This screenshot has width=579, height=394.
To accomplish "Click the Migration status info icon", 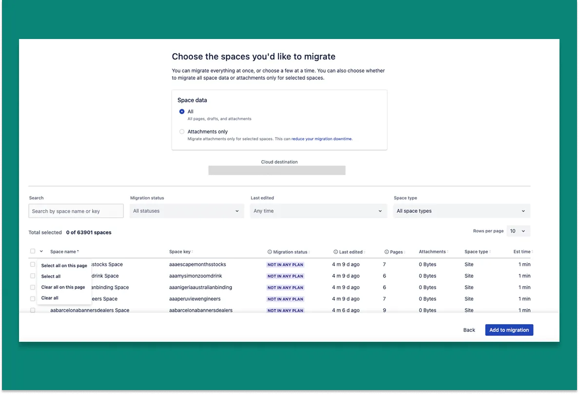I will pyautogui.click(x=270, y=252).
